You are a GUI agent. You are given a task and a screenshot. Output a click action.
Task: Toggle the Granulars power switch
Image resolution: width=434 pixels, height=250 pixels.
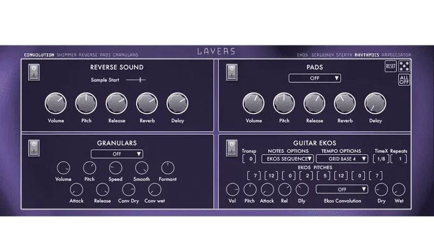click(x=34, y=148)
